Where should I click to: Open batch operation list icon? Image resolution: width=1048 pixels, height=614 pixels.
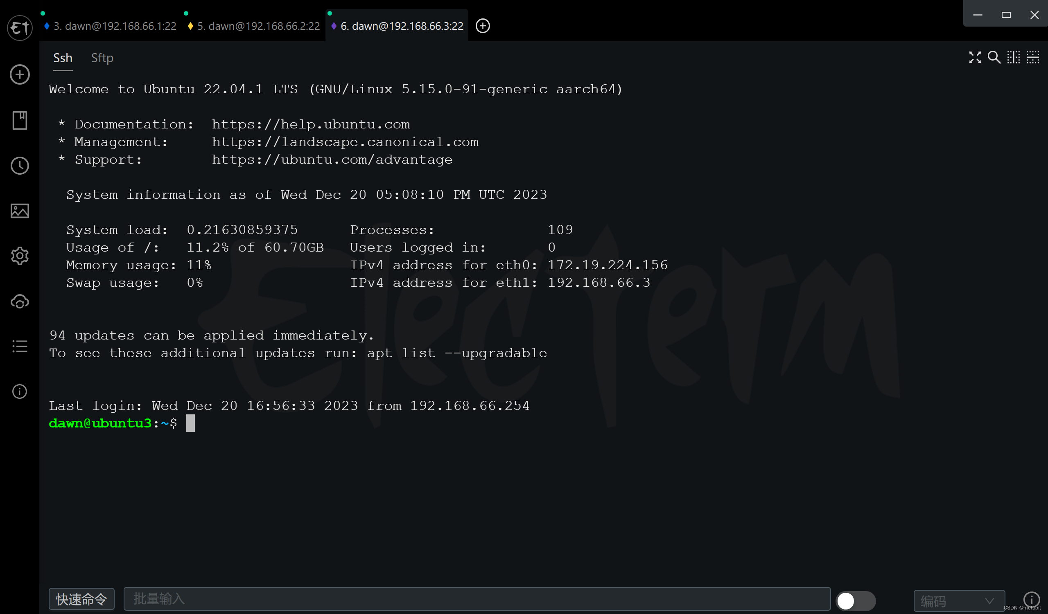point(20,346)
